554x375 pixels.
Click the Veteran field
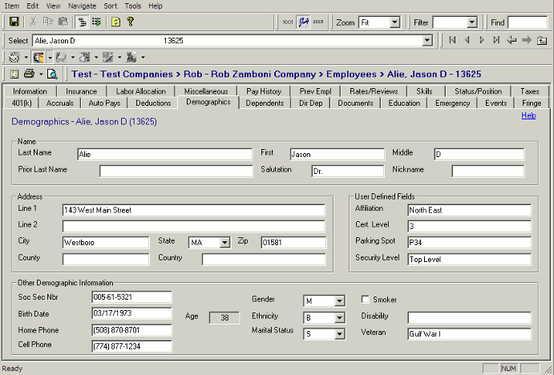pyautogui.click(x=469, y=333)
